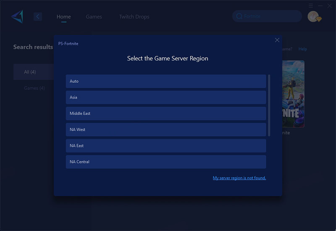Select the All (4) filter

(x=34, y=72)
